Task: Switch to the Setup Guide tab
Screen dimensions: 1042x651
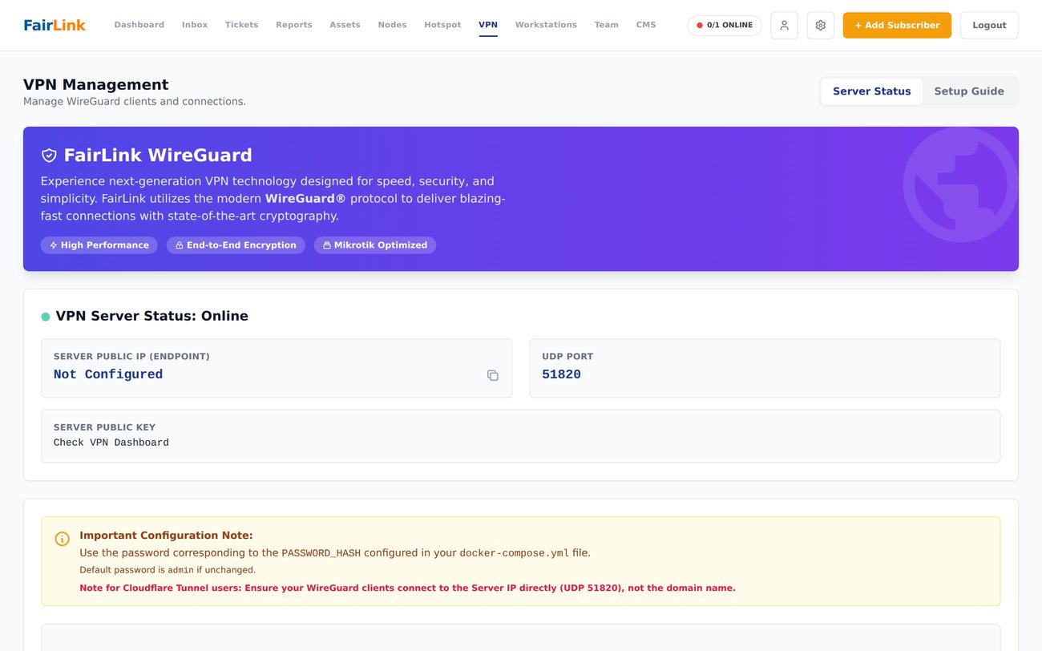Action: point(969,91)
